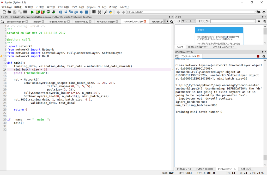Open run configuration wrench-and-play icon

[53, 12]
